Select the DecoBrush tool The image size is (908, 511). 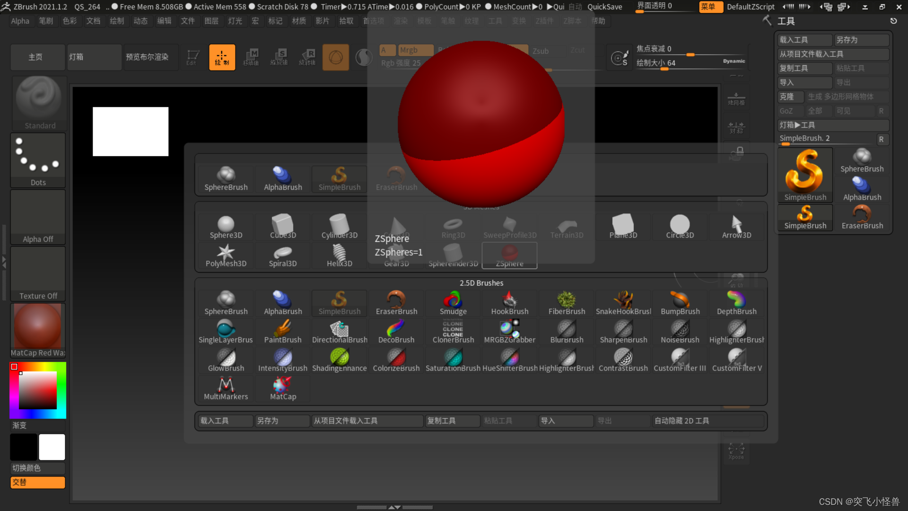[x=396, y=332]
